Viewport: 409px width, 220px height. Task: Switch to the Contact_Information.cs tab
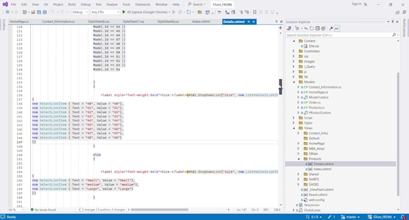[x=58, y=22]
